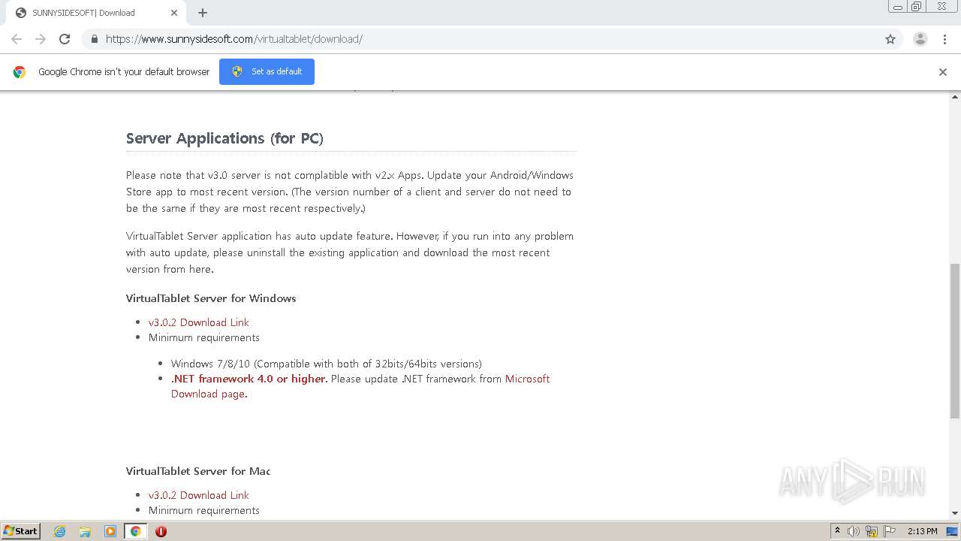Click Windows 7/8/10 compatibility text
The image size is (961, 541).
(x=327, y=364)
